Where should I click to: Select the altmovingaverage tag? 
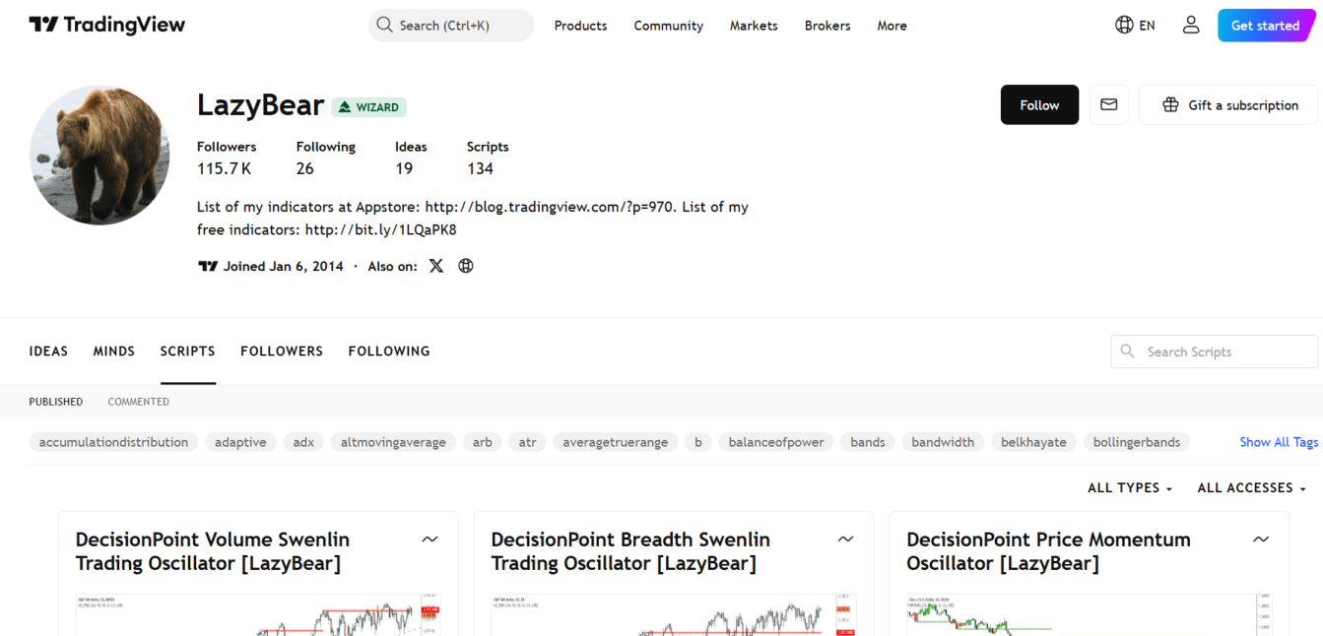point(393,442)
